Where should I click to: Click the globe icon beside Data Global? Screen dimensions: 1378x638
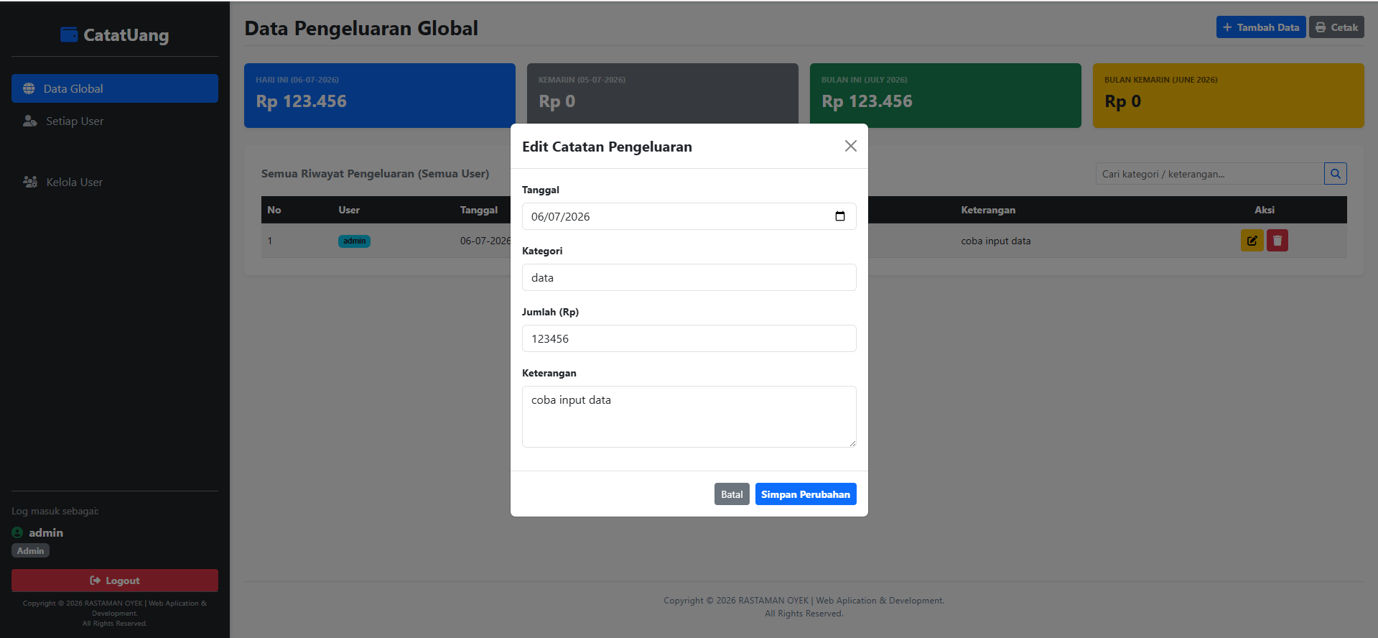click(29, 88)
